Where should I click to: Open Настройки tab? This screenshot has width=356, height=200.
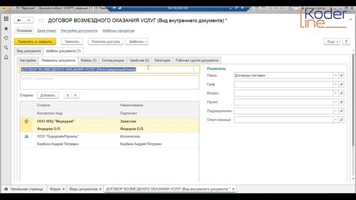pos(28,61)
